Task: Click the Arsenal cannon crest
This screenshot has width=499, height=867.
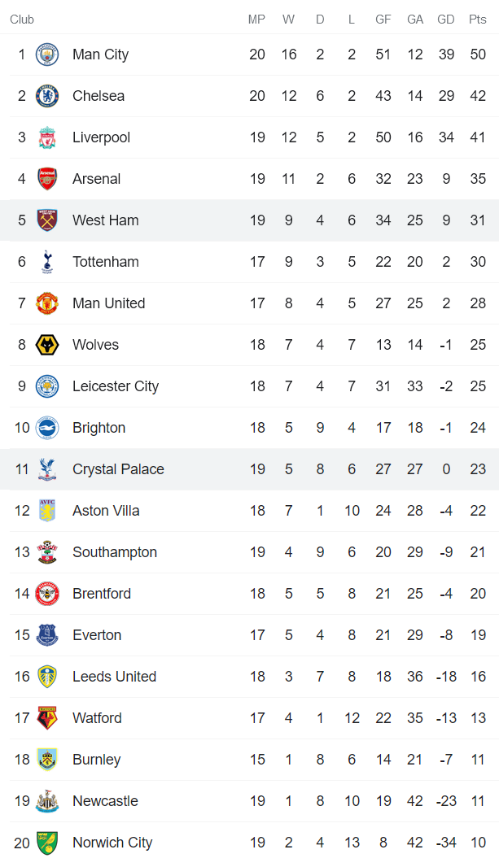Action: click(47, 179)
